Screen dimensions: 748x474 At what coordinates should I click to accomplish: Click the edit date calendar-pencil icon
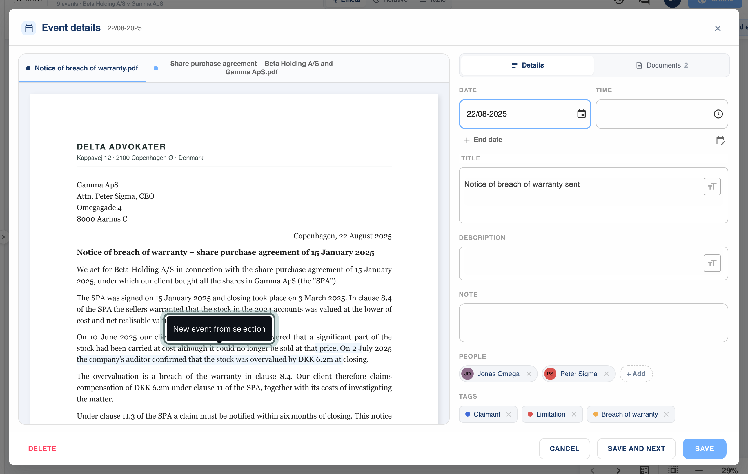pyautogui.click(x=720, y=140)
